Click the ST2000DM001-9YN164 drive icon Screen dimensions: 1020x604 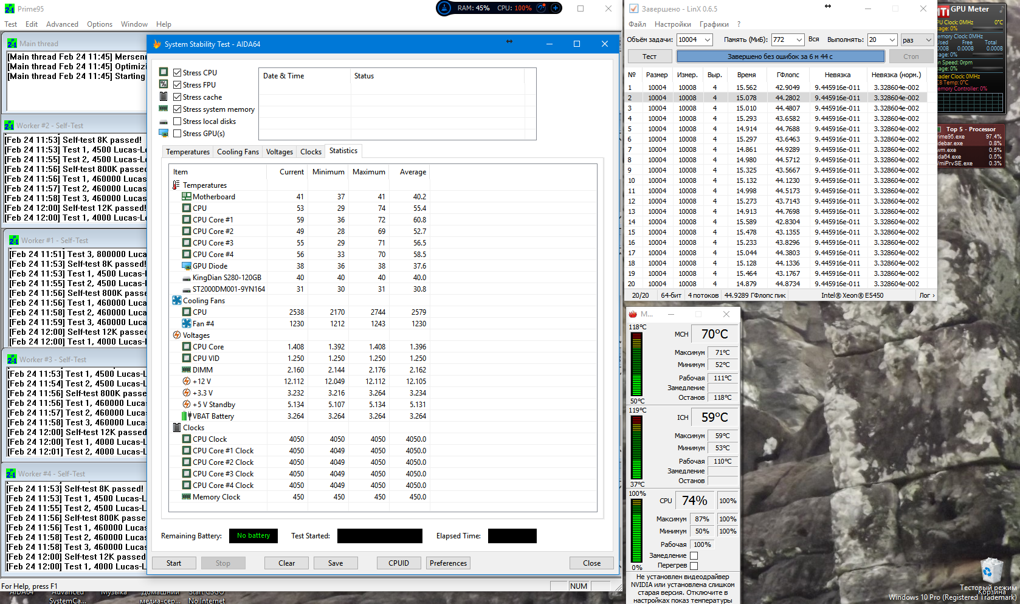[187, 289]
